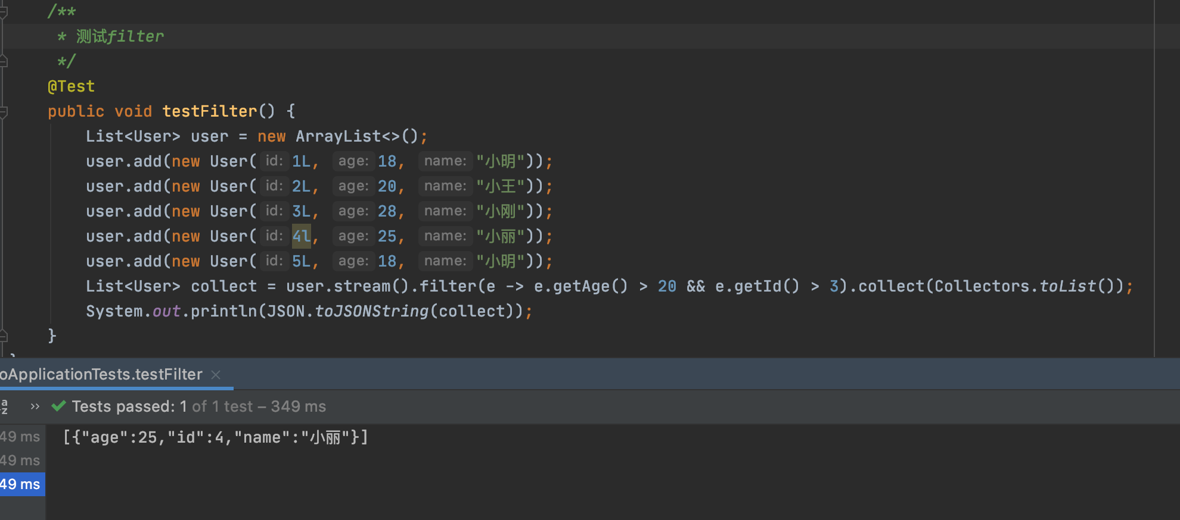Click the filter method in stream chain
The width and height of the screenshot is (1180, 520).
(x=448, y=286)
